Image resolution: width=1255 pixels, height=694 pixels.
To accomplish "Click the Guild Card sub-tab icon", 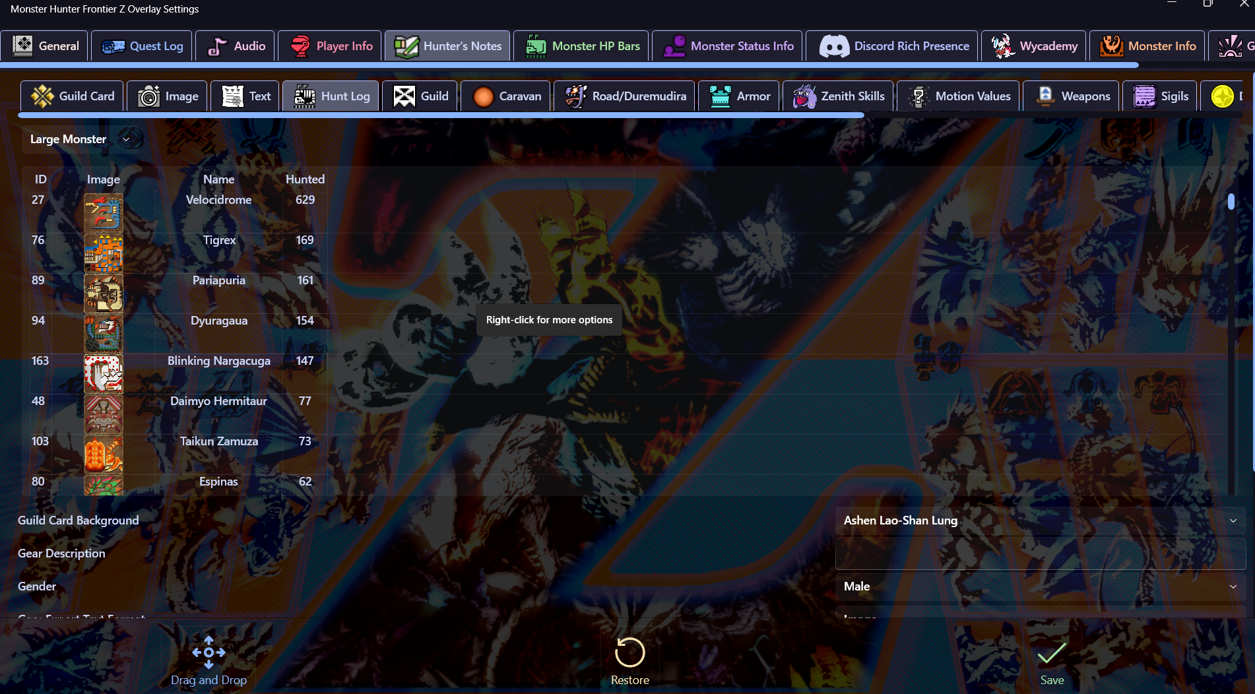I will (42, 96).
